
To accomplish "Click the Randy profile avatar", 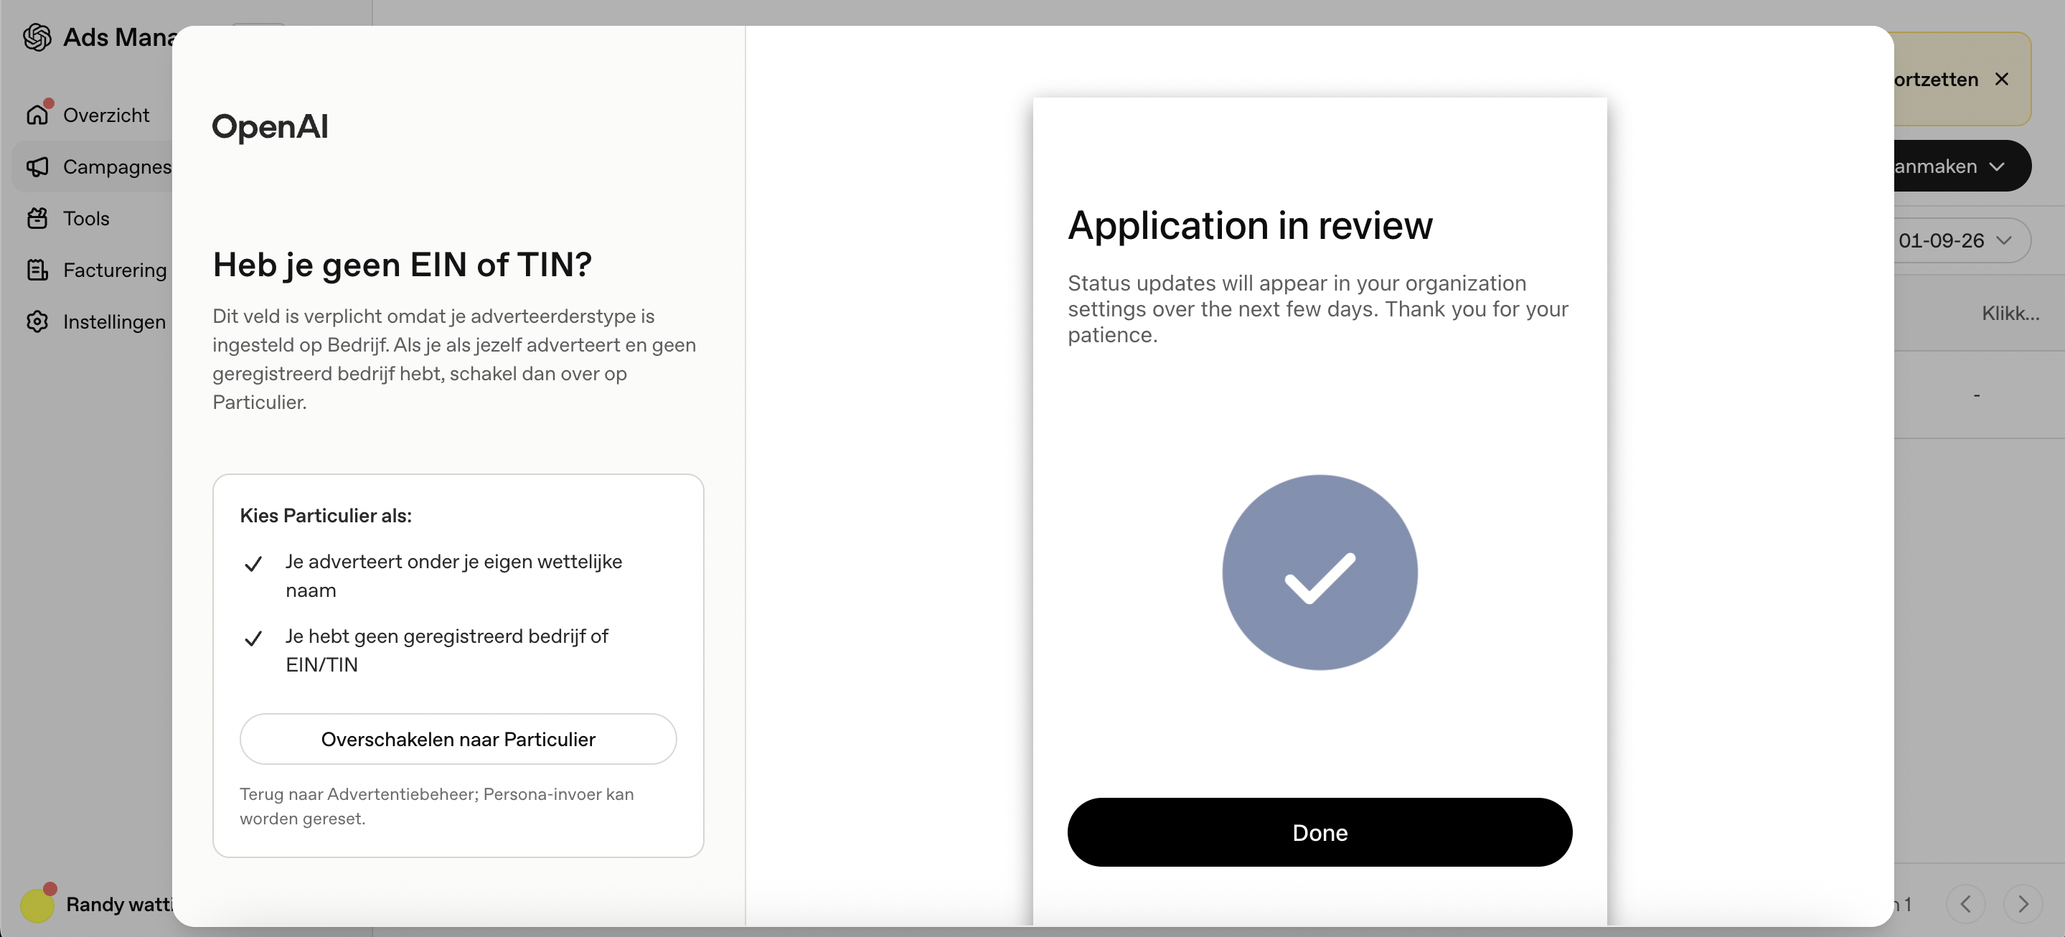I will point(37,904).
